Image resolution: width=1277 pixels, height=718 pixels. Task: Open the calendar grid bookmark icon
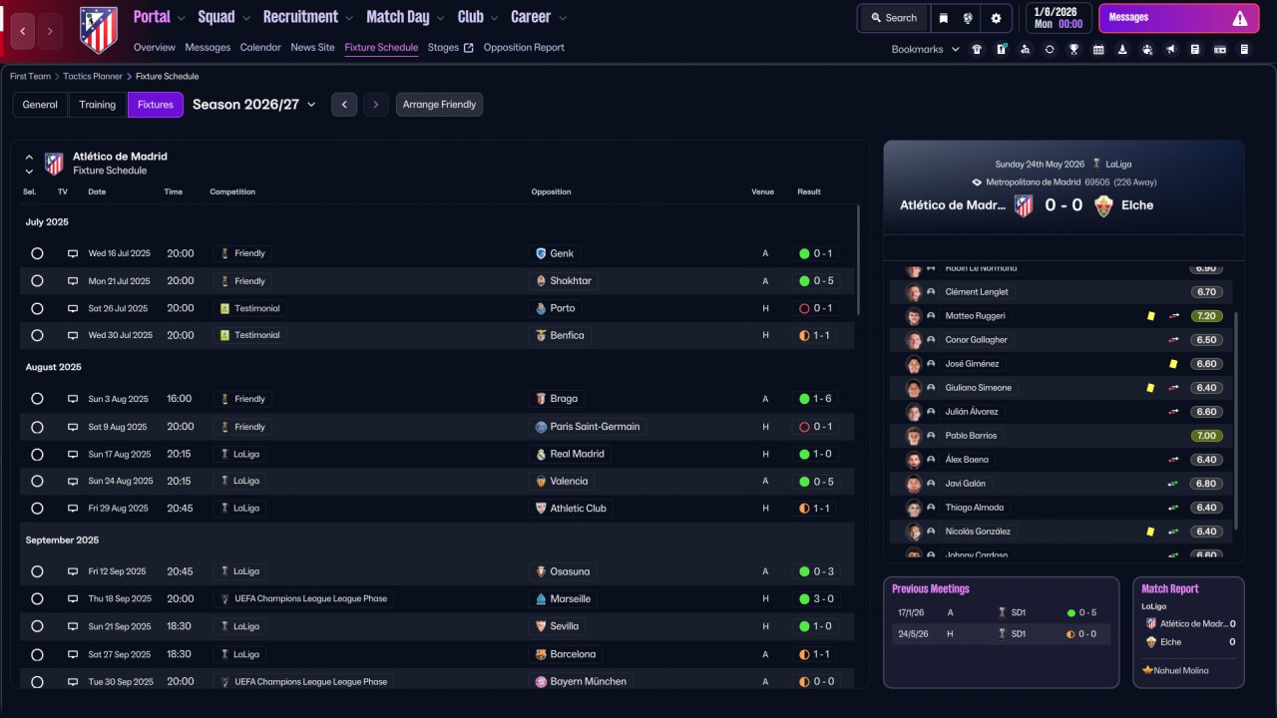coord(1098,49)
